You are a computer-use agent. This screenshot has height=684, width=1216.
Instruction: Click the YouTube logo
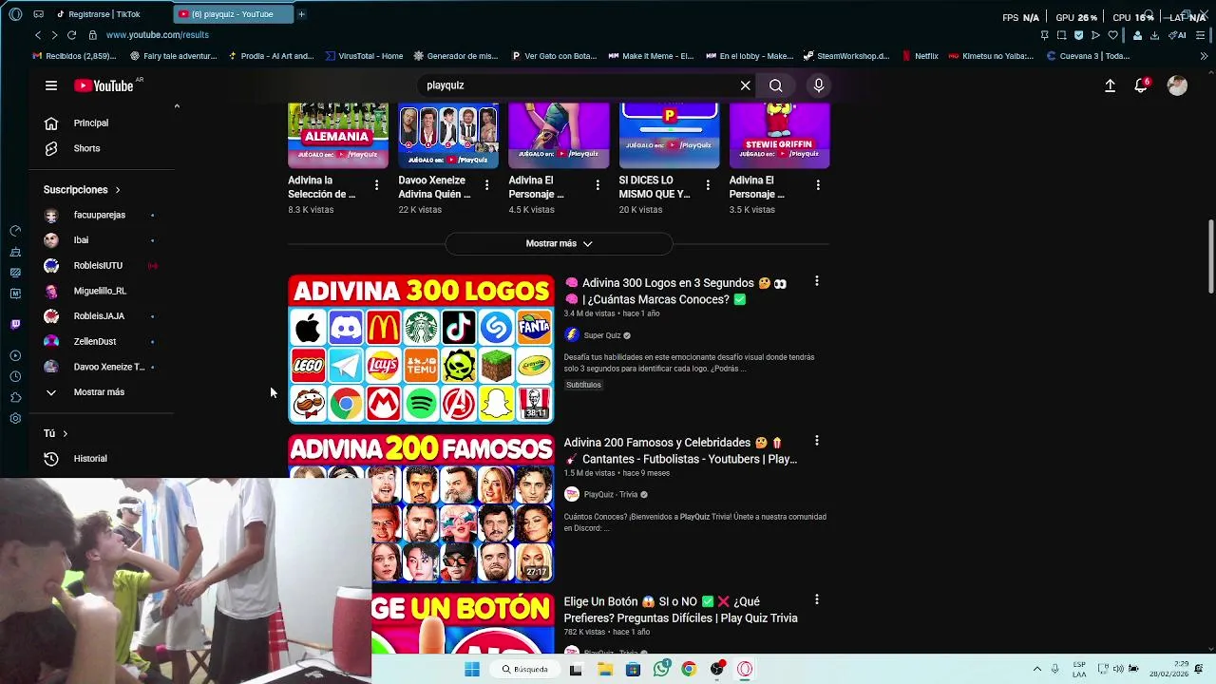pos(104,85)
